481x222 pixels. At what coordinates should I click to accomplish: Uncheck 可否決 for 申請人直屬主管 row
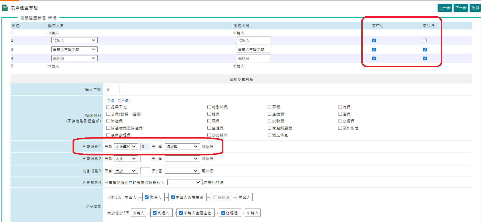click(x=374, y=49)
